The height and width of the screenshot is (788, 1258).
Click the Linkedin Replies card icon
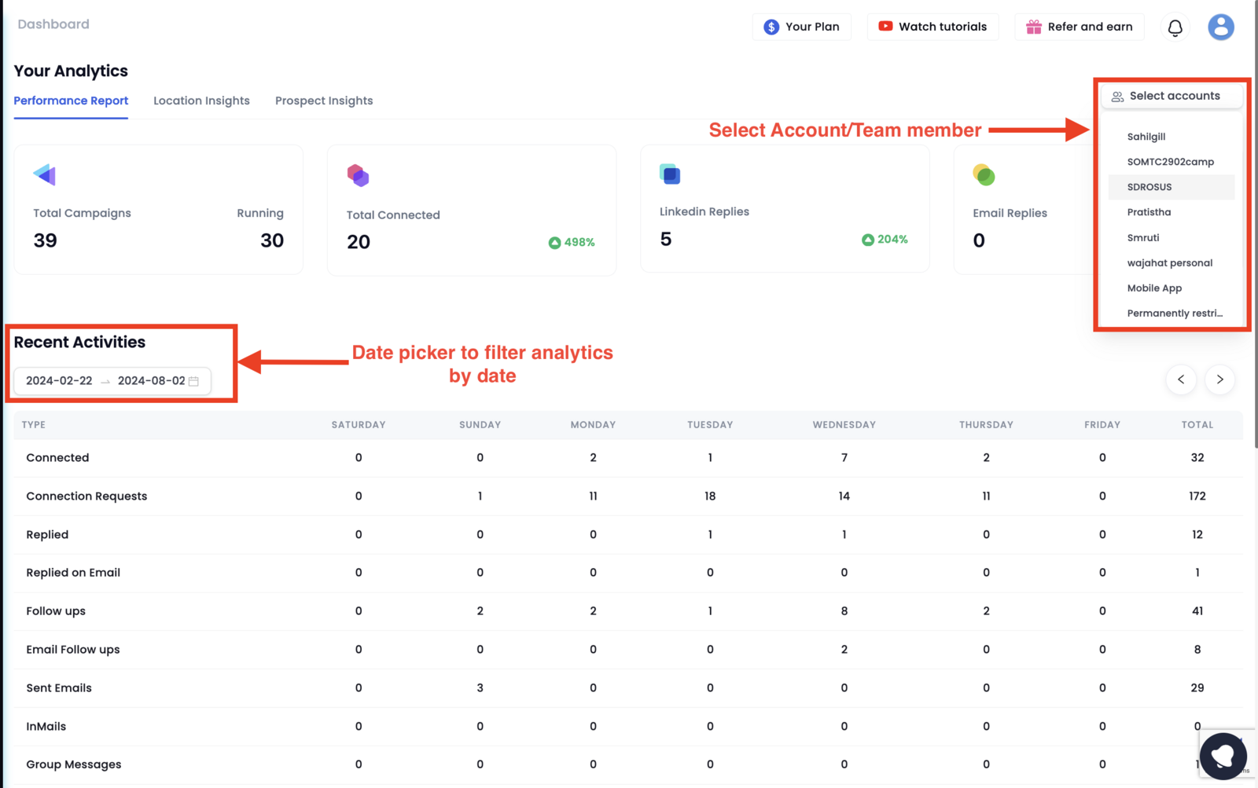(x=670, y=174)
